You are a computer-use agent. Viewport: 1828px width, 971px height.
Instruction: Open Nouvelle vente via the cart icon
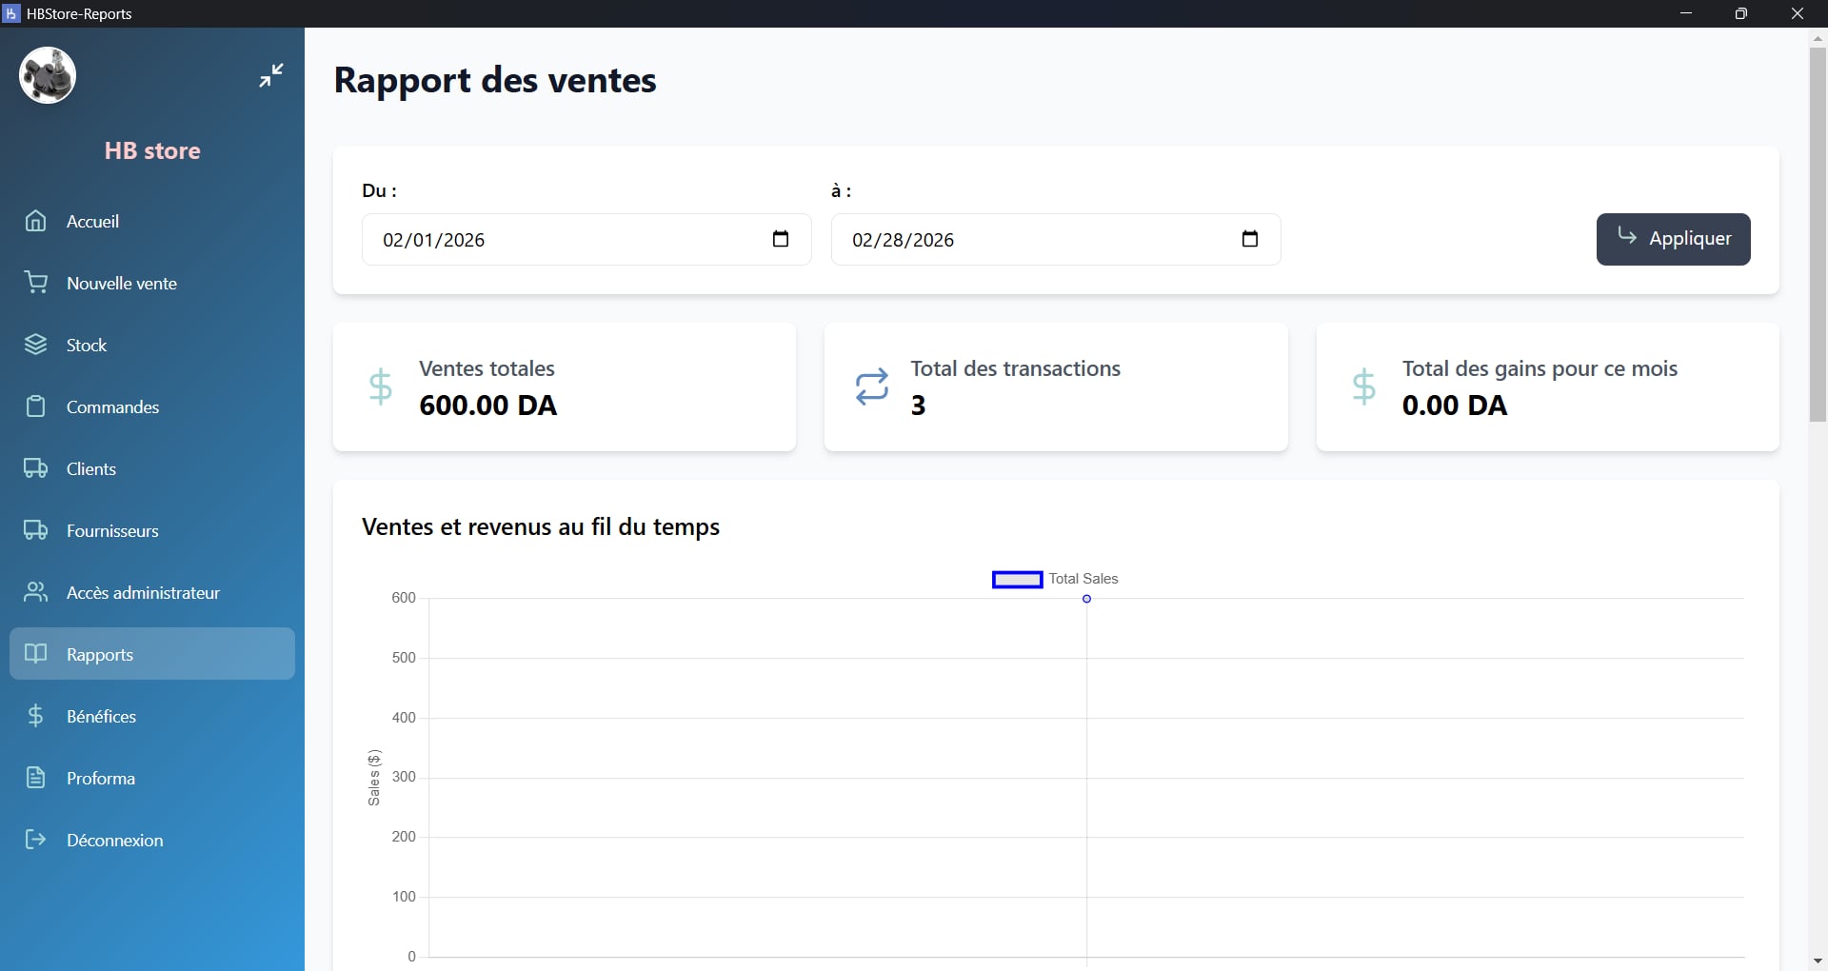[35, 283]
